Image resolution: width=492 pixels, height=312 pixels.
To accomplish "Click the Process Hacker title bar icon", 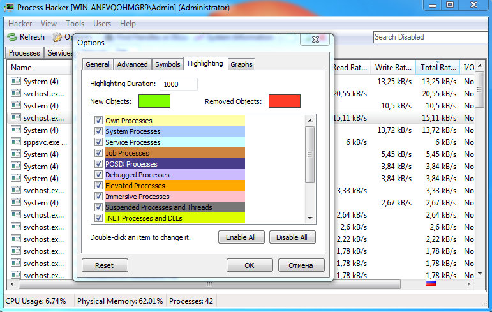I will [9, 8].
